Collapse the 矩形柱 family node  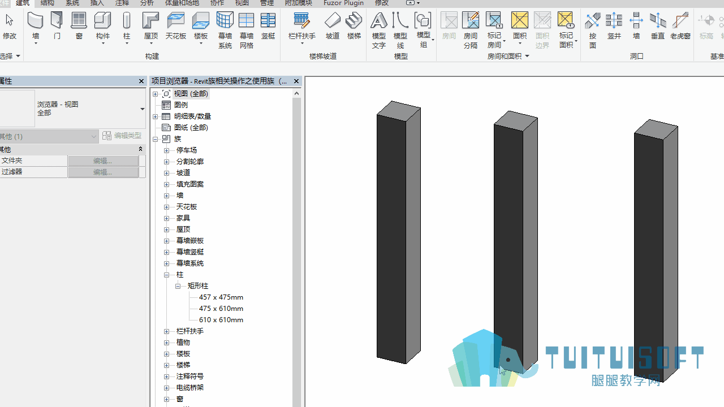coord(178,286)
